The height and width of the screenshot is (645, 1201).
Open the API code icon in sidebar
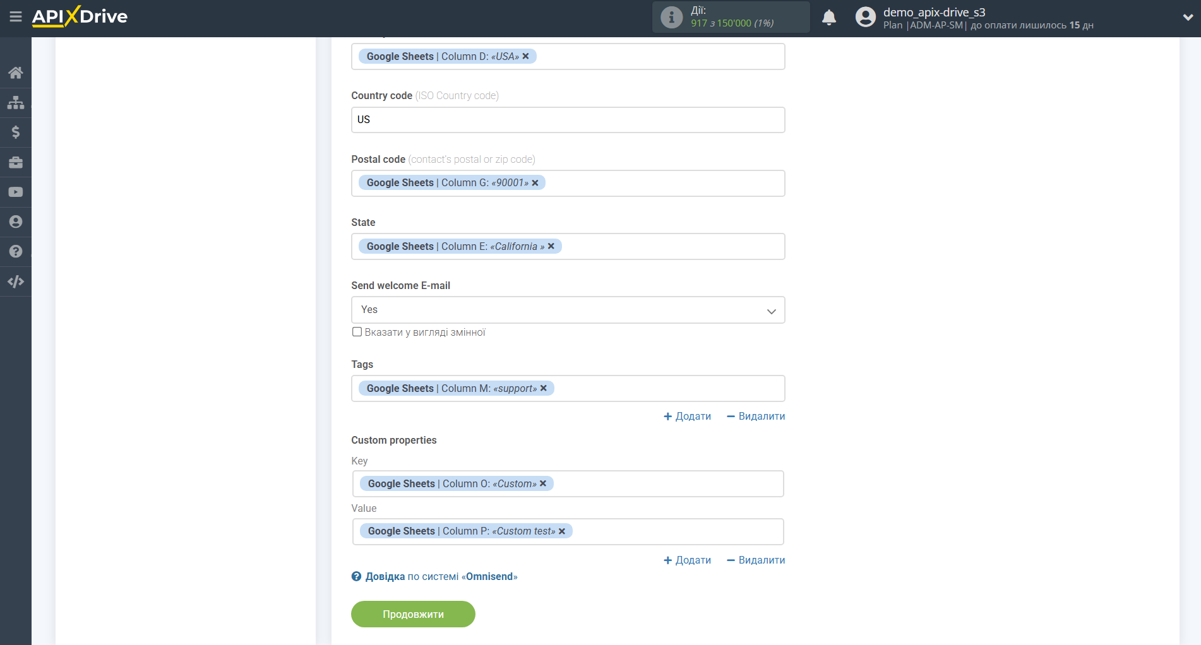click(16, 281)
